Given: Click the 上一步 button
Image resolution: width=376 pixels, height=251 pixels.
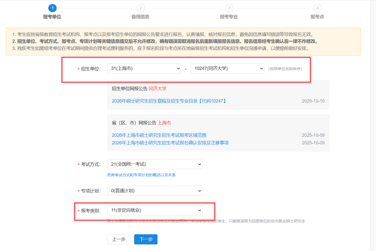Looking at the screenshot, I should coord(119,239).
